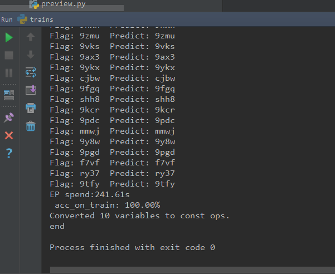
Task: Close the run tab with red X
Action: [x=9, y=135]
